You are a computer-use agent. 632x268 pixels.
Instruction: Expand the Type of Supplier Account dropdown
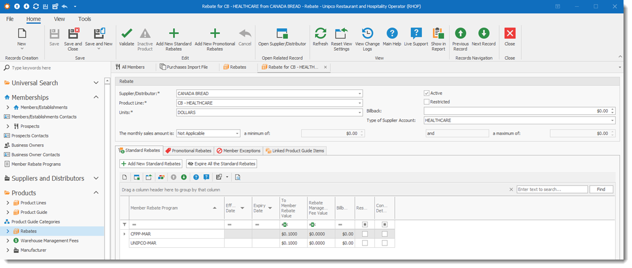pos(612,120)
